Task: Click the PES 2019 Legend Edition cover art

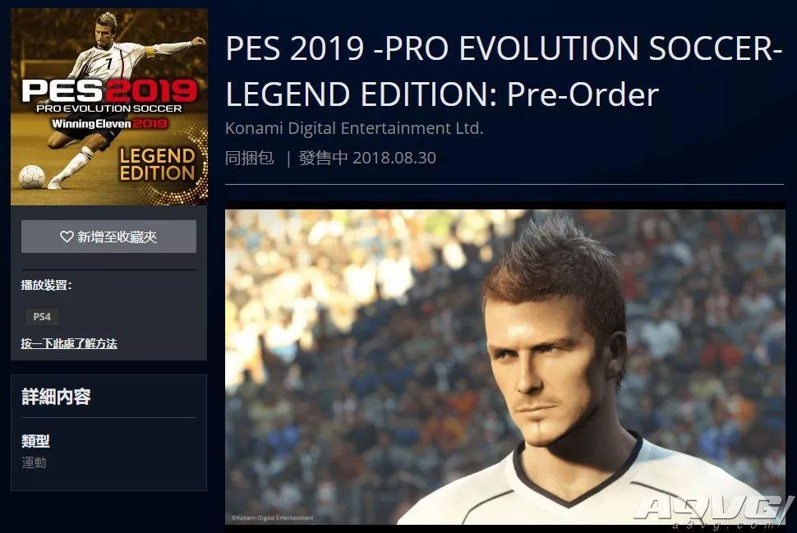Action: 109,107
